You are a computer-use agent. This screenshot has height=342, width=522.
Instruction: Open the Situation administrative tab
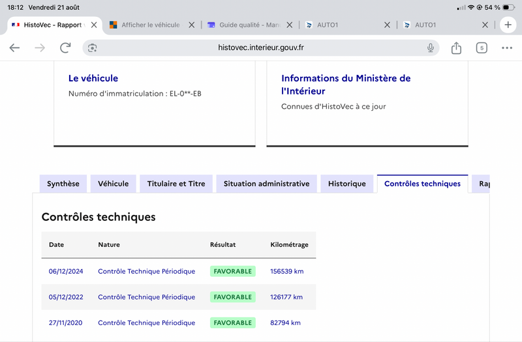pos(267,184)
